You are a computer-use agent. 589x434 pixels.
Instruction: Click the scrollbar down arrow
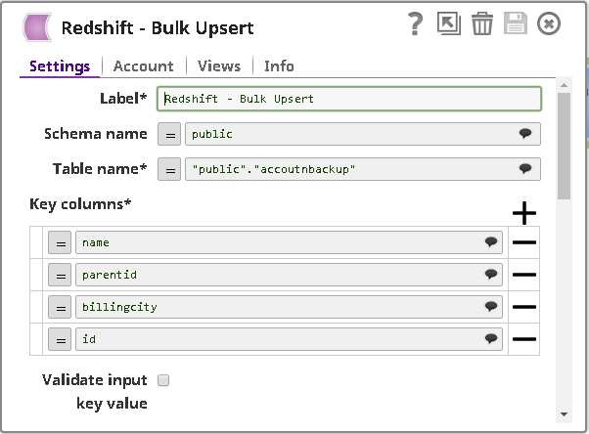[564, 414]
